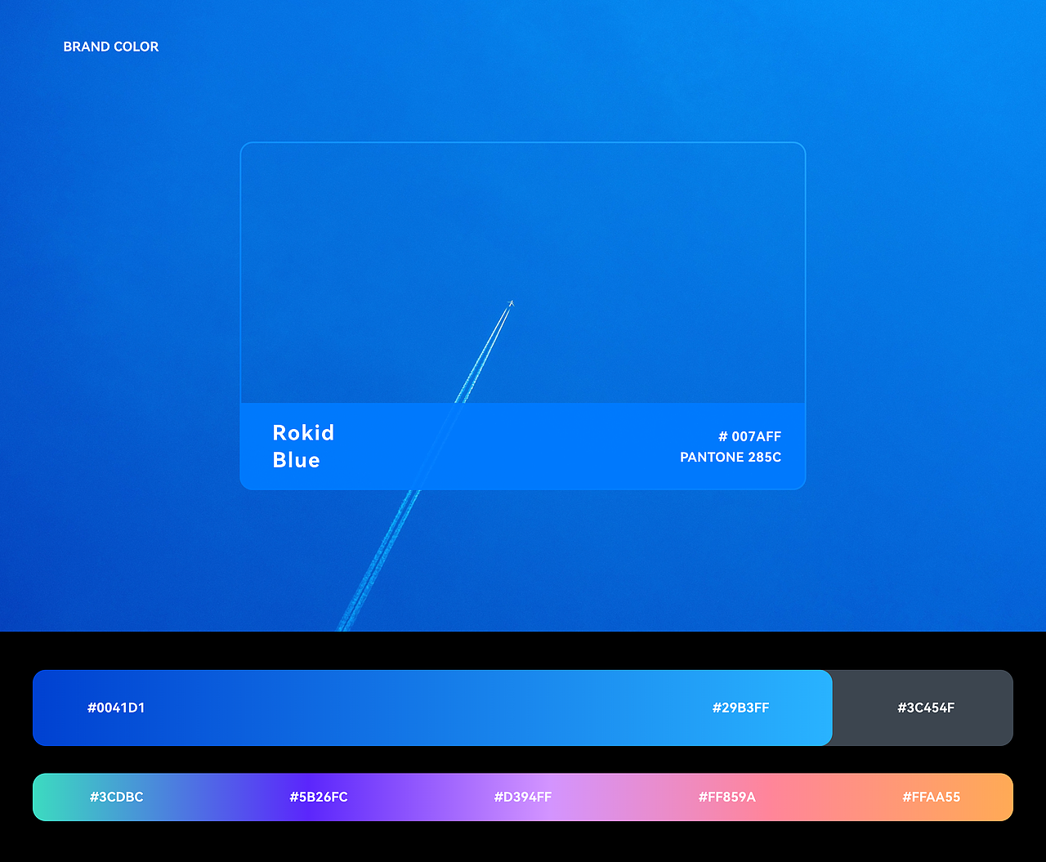Select the #29B3FF gradient label
Screen dimensions: 1046x862
pos(740,708)
